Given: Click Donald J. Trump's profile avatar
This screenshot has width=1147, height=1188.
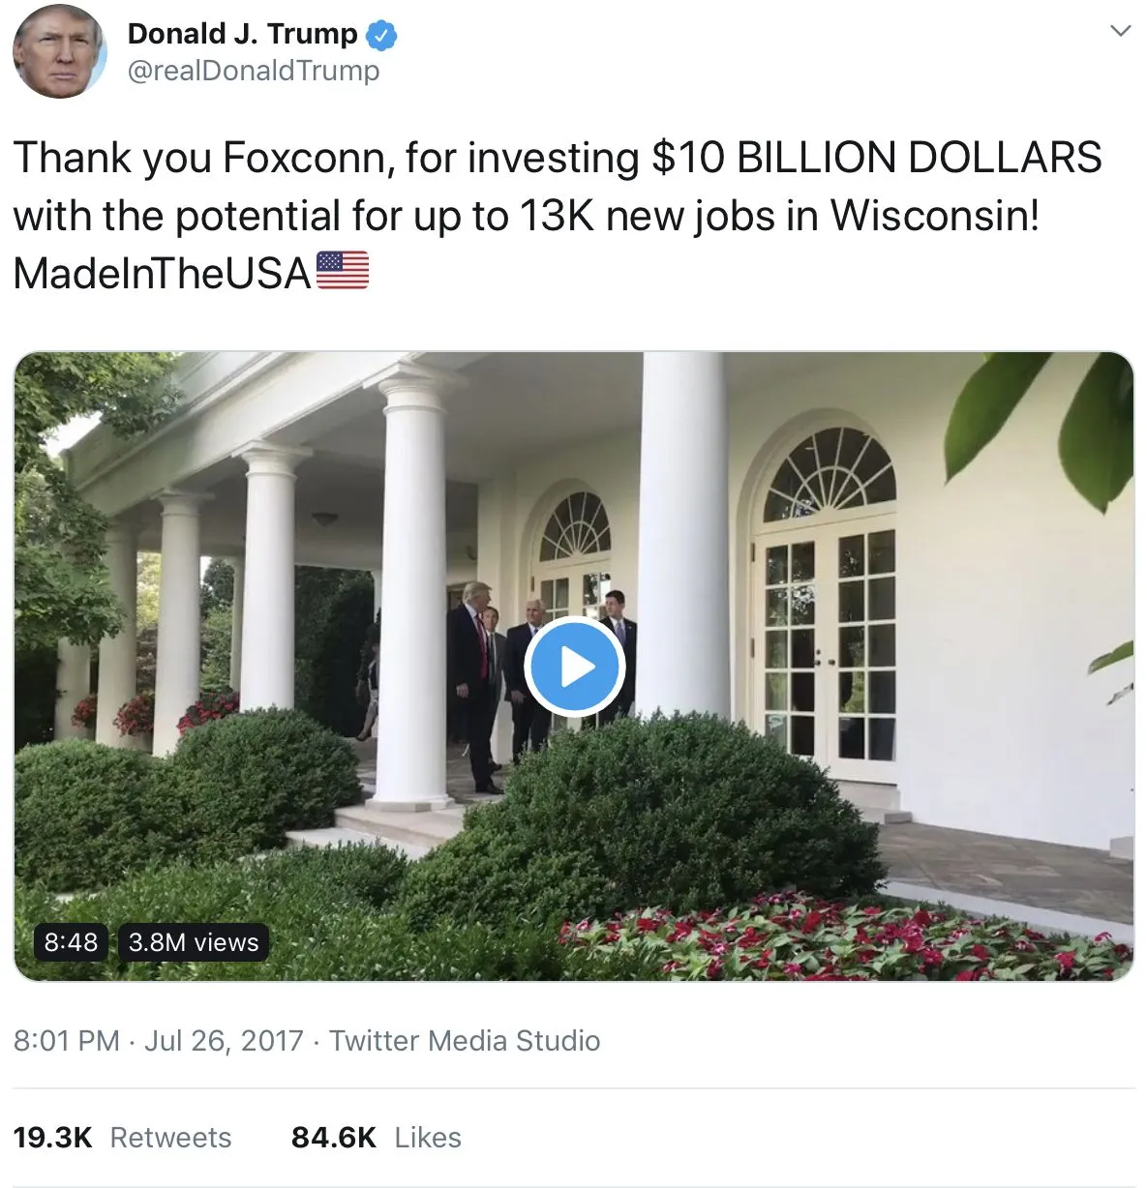Looking at the screenshot, I should (59, 51).
